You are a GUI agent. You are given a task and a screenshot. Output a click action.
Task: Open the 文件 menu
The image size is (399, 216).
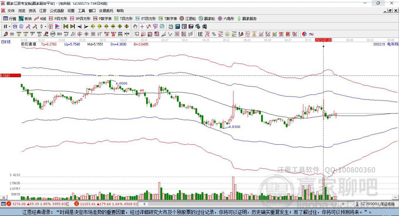tap(11, 11)
